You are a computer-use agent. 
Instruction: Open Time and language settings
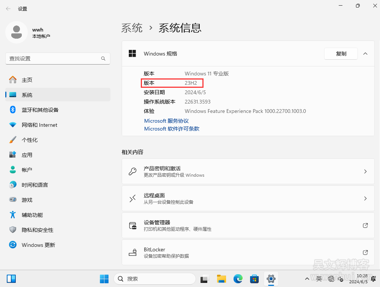click(35, 185)
